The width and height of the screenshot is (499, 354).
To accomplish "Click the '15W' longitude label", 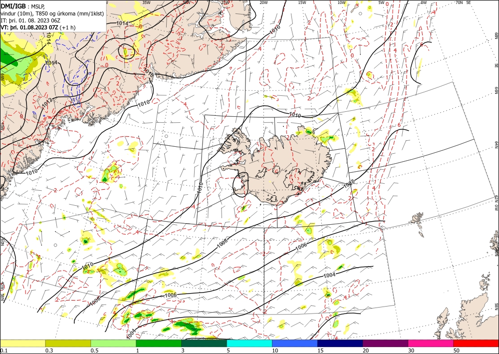I will coord(302,2).
